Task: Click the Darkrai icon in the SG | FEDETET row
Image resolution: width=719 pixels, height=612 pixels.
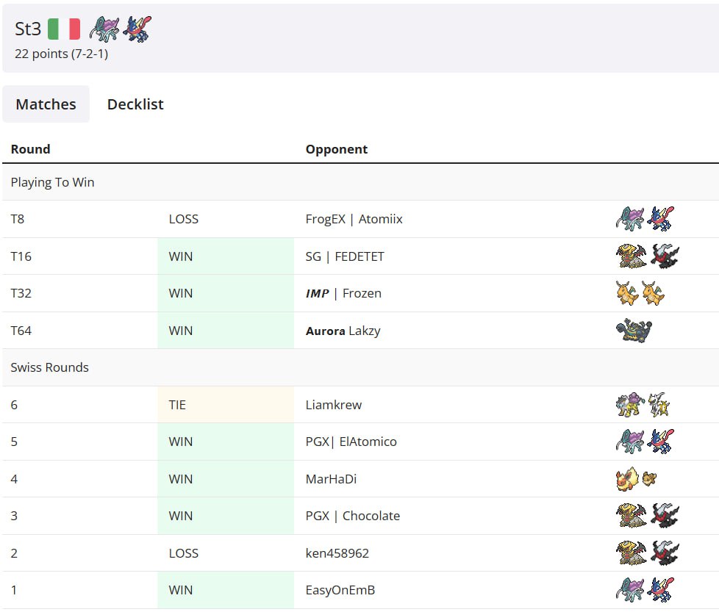Action: tap(664, 256)
